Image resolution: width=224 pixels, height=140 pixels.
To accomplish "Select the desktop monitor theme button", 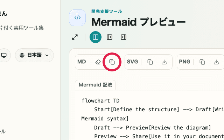I will (x=4, y=55).
